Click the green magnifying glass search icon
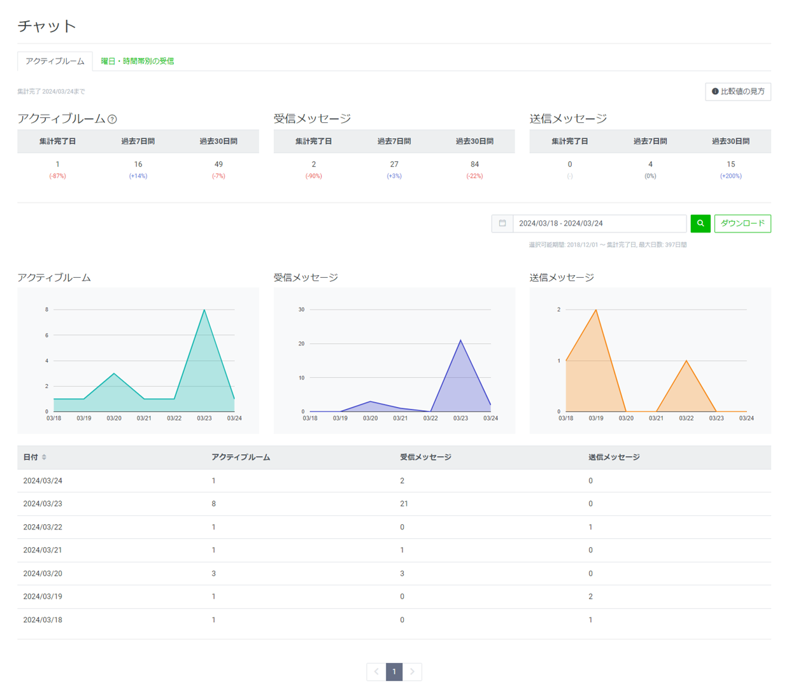This screenshot has width=789, height=691. 700,224
